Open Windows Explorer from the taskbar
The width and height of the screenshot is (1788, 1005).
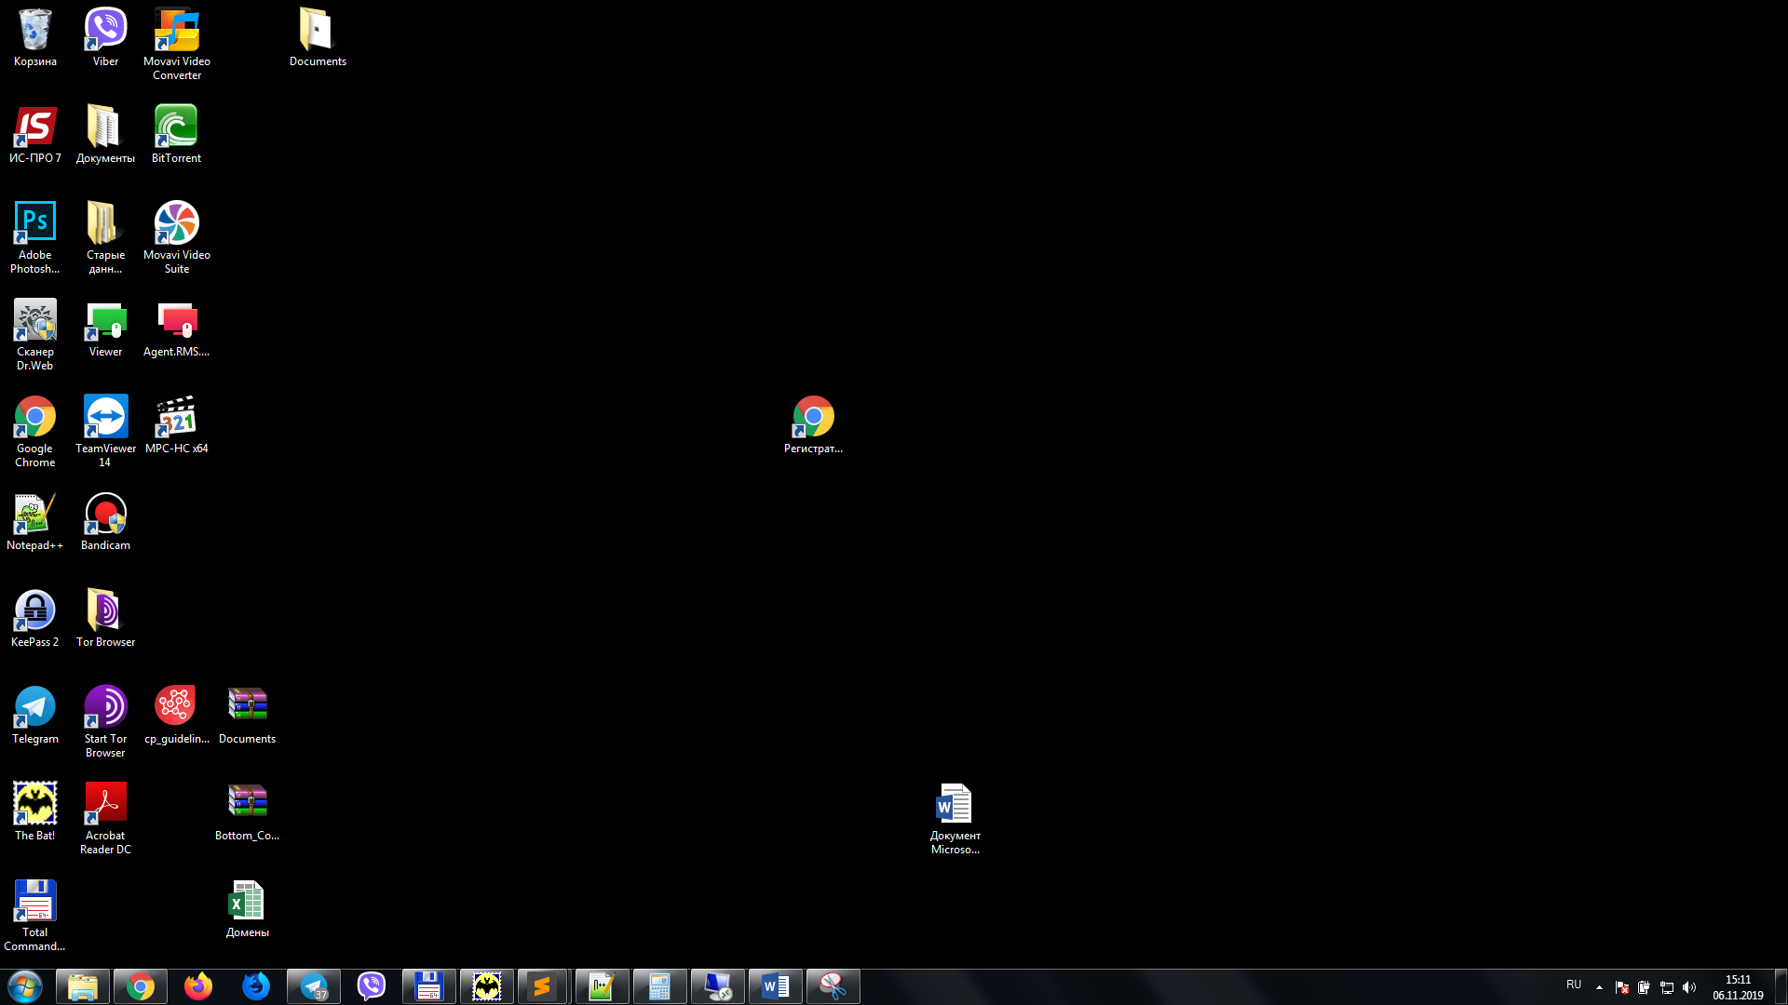[83, 986]
